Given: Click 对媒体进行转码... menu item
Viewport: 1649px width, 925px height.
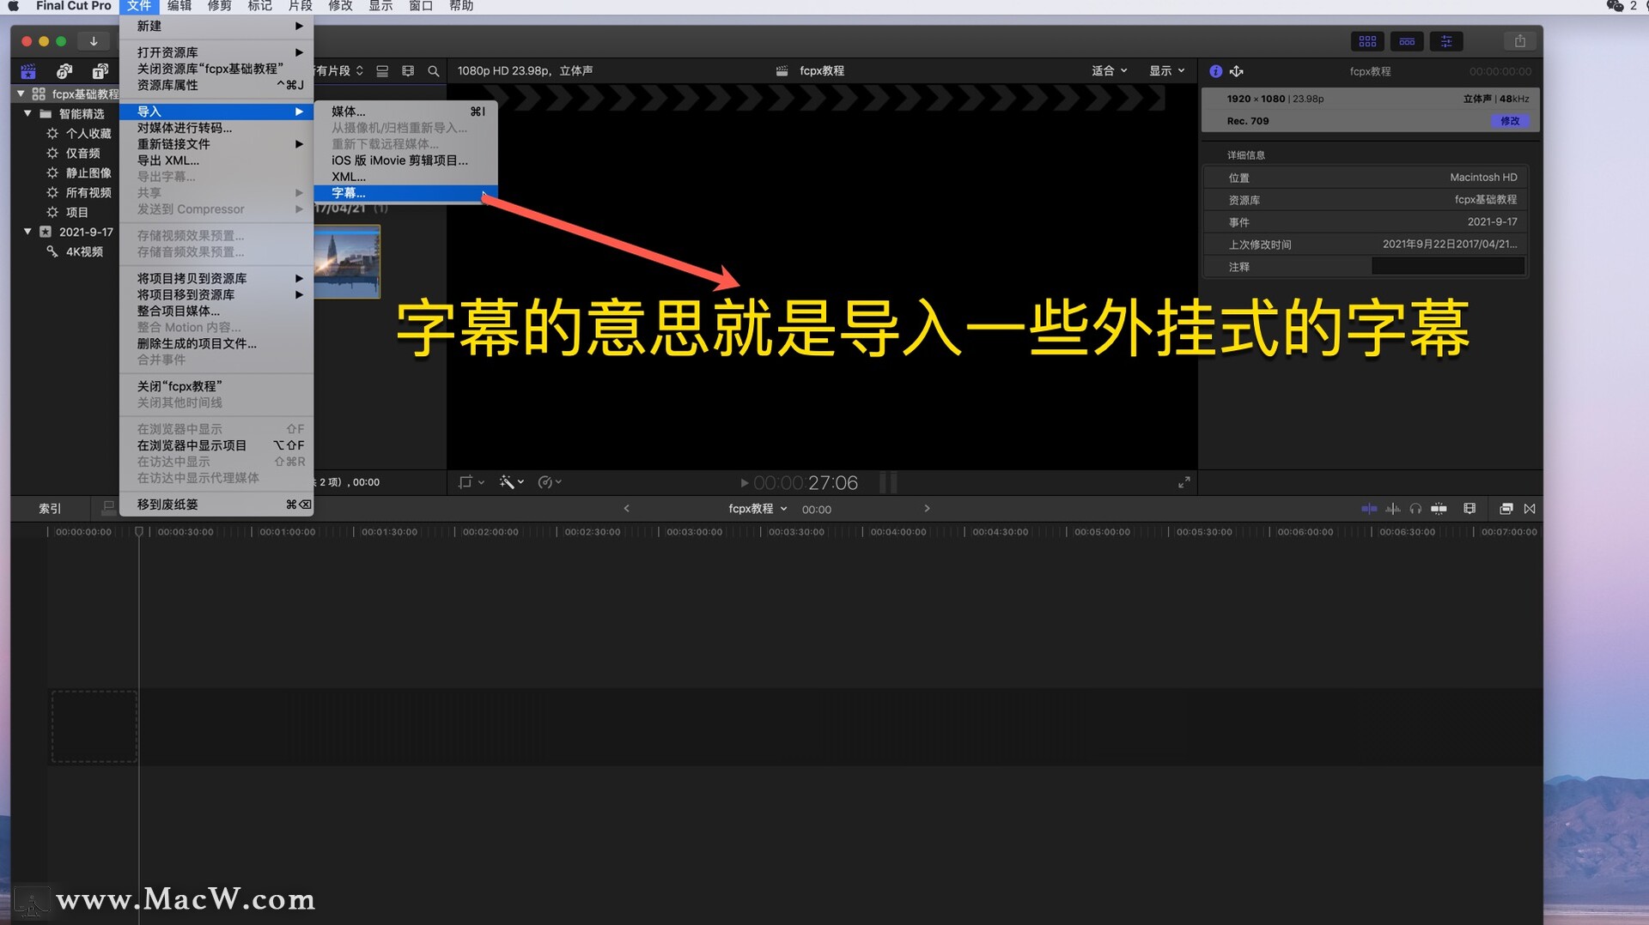Looking at the screenshot, I should pyautogui.click(x=216, y=128).
